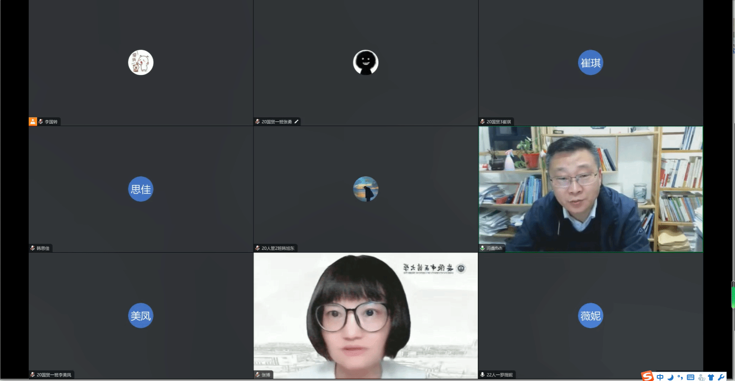Click the Sogou S input method logo
735x381 pixels.
(x=647, y=377)
